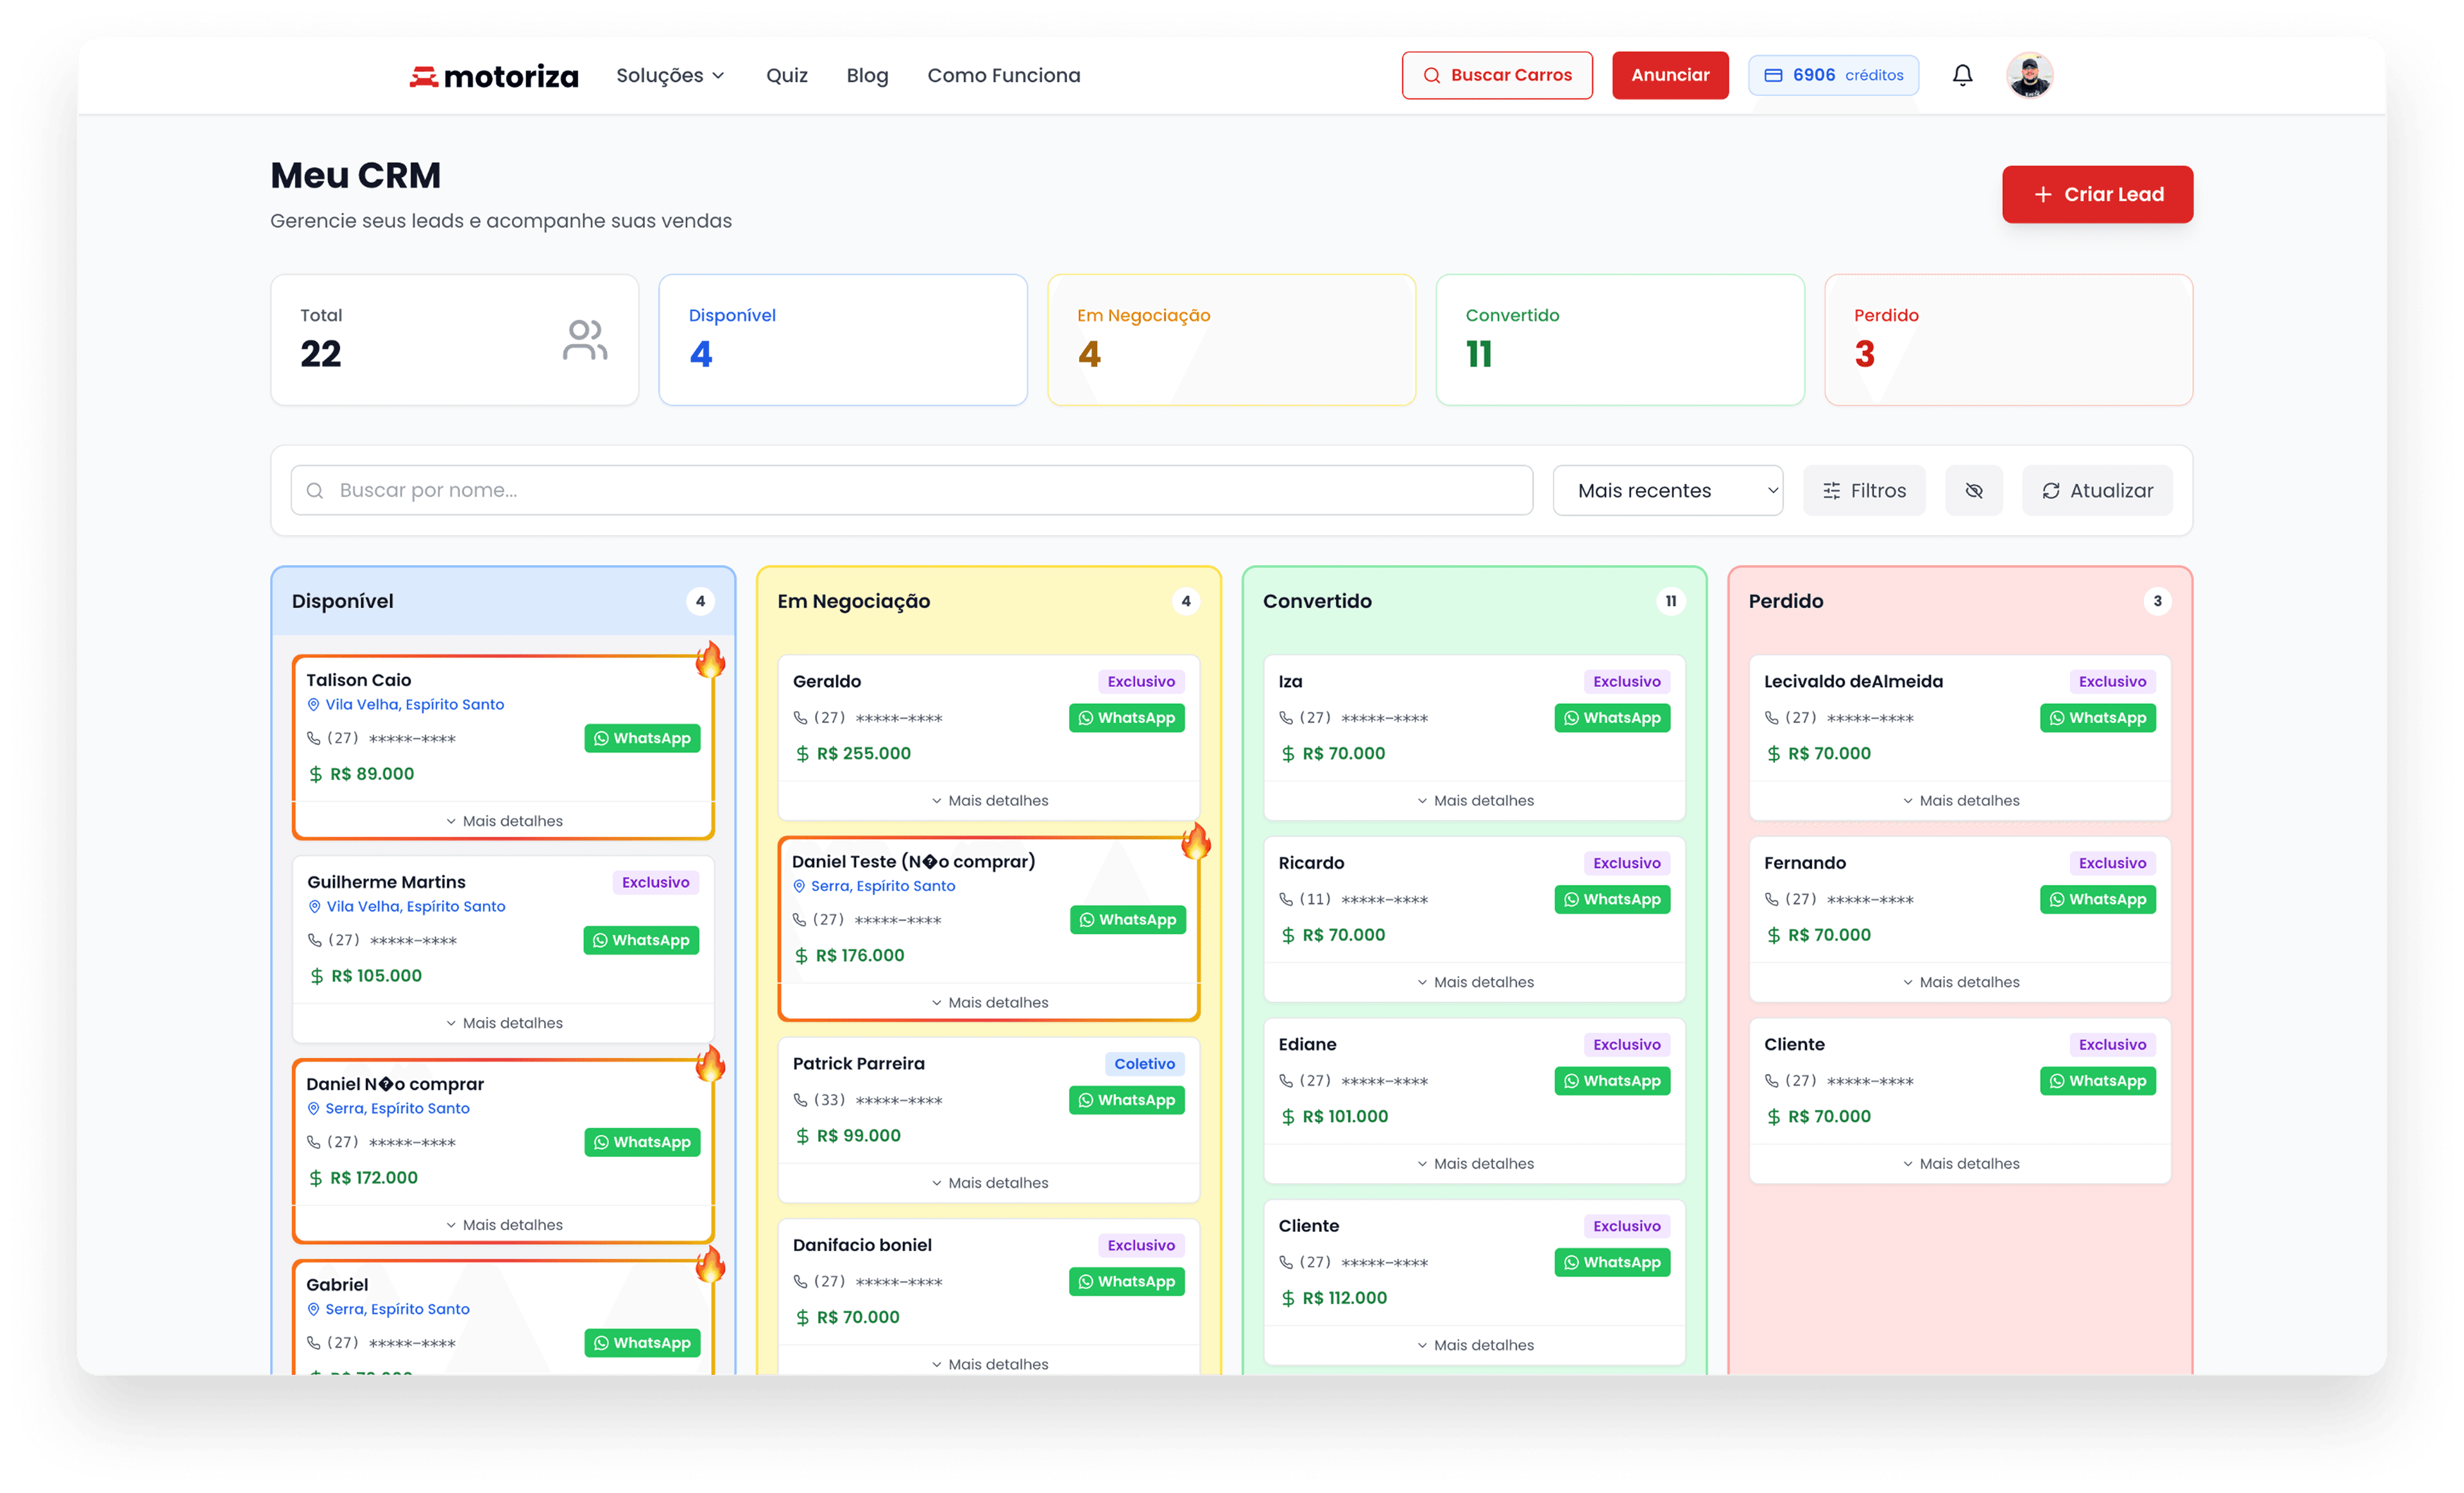This screenshot has height=1493, width=2464.
Task: Click the 6906 créditos credit card icon
Action: tap(1774, 75)
